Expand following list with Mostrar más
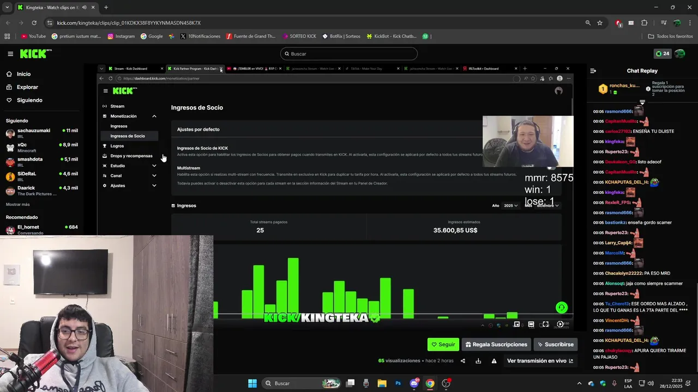This screenshot has width=698, height=392. click(17, 204)
